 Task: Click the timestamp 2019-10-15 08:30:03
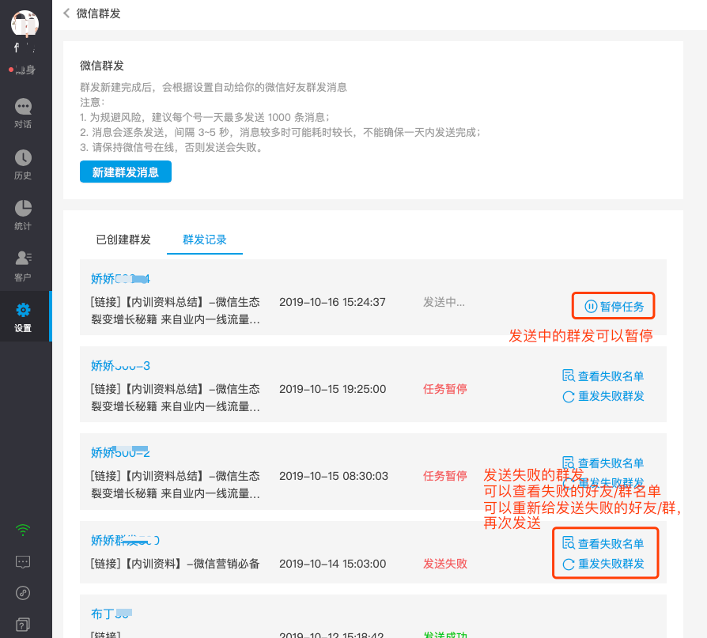coord(334,476)
